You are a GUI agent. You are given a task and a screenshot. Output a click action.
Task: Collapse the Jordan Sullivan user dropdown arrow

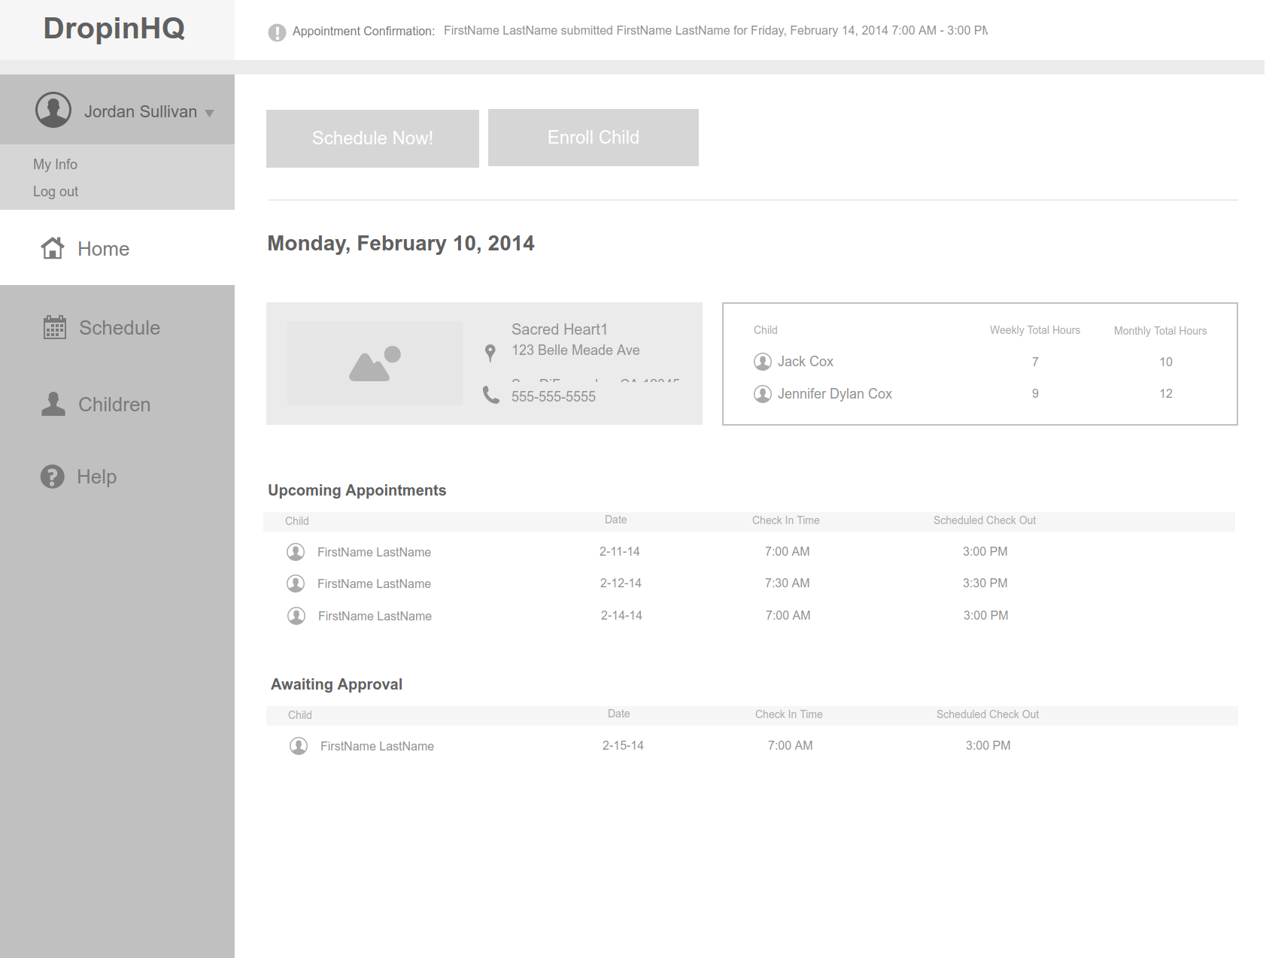(210, 114)
